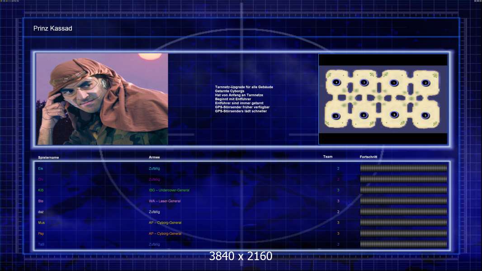Click GPS-Störsenders lädt schneller line
Screen dimensions: 482x271
pos(241,111)
